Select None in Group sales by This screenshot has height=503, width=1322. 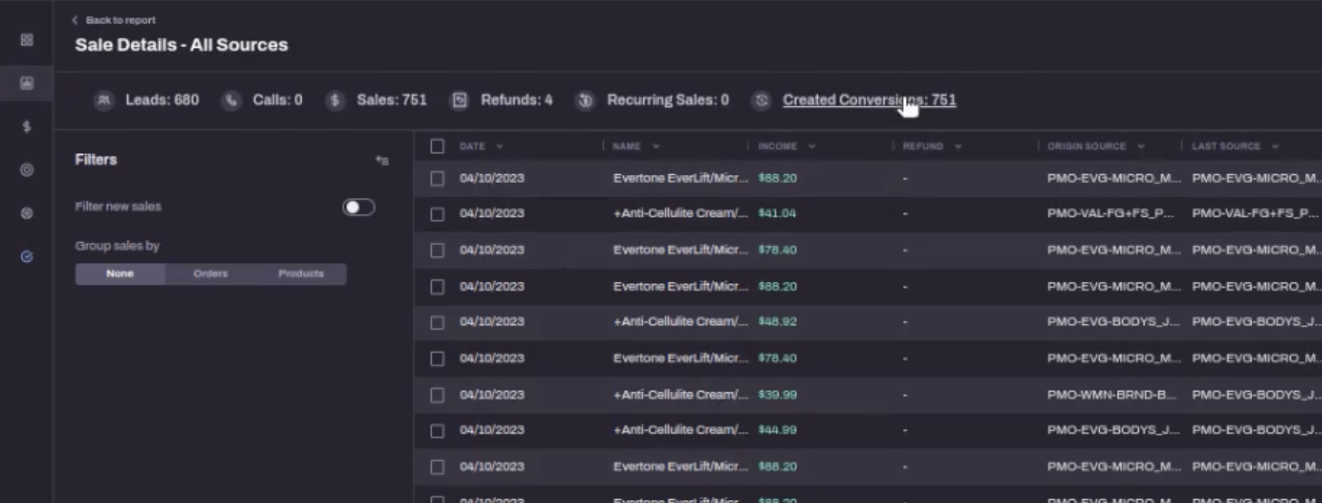click(x=120, y=274)
